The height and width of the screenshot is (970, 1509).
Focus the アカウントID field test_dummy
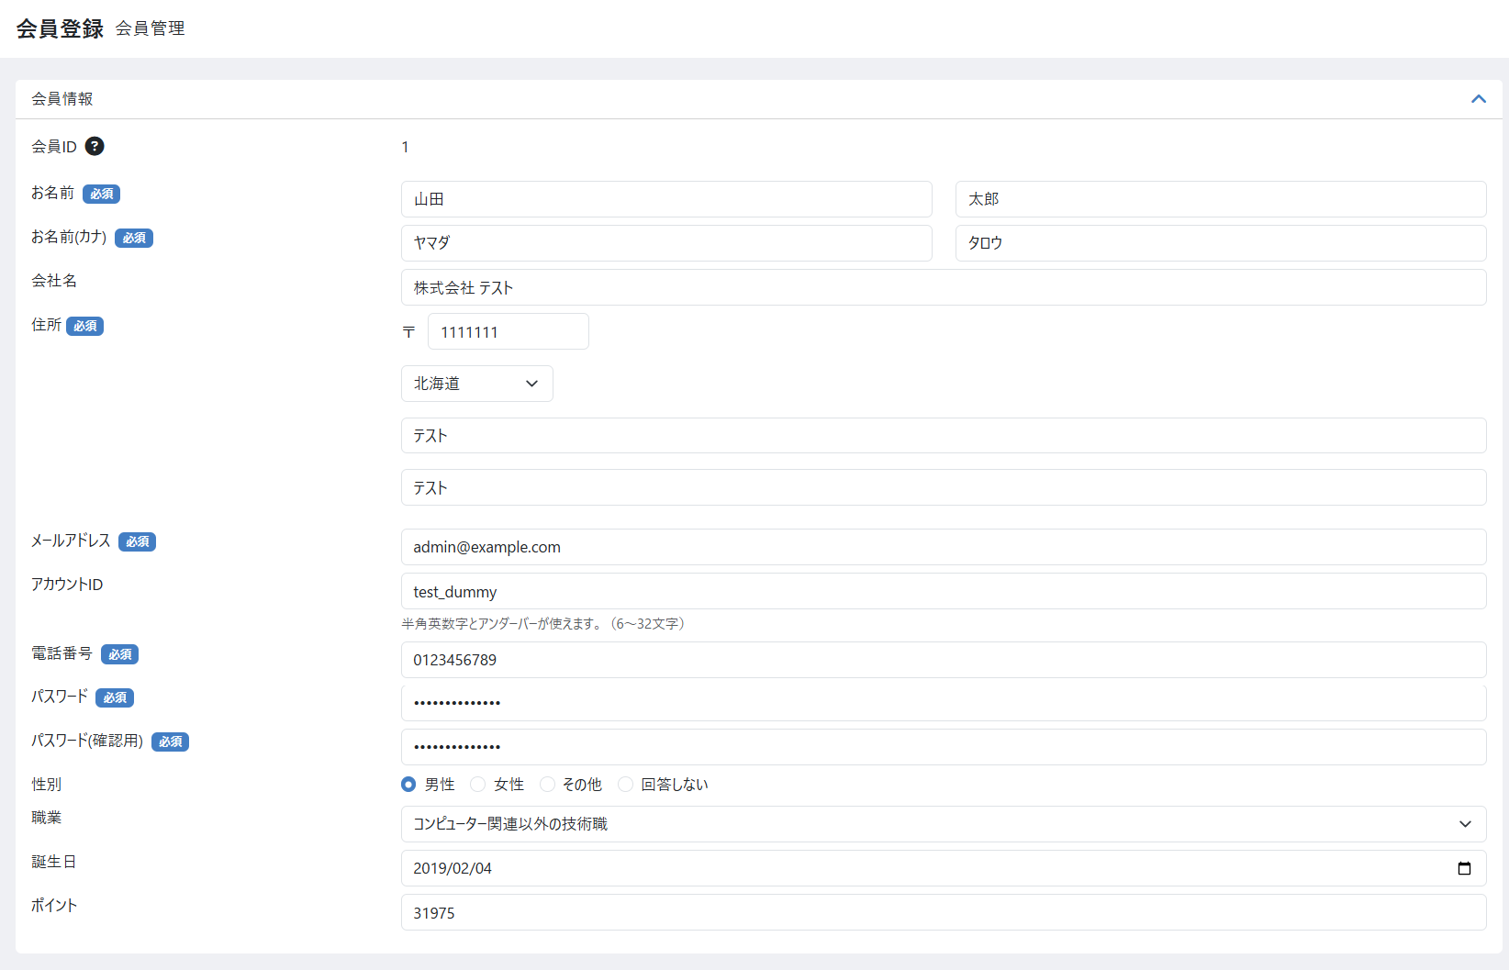[x=944, y=591]
